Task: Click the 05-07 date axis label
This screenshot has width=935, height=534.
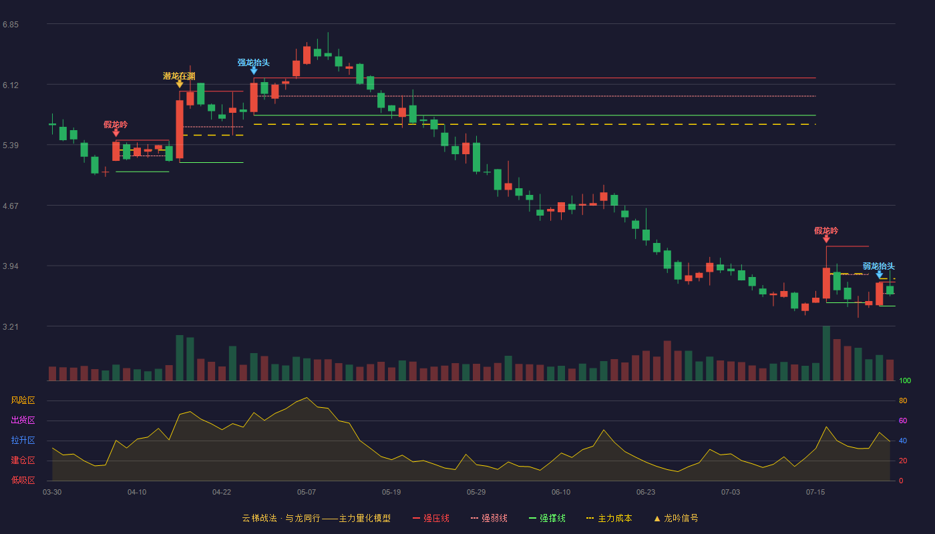Action: click(307, 492)
